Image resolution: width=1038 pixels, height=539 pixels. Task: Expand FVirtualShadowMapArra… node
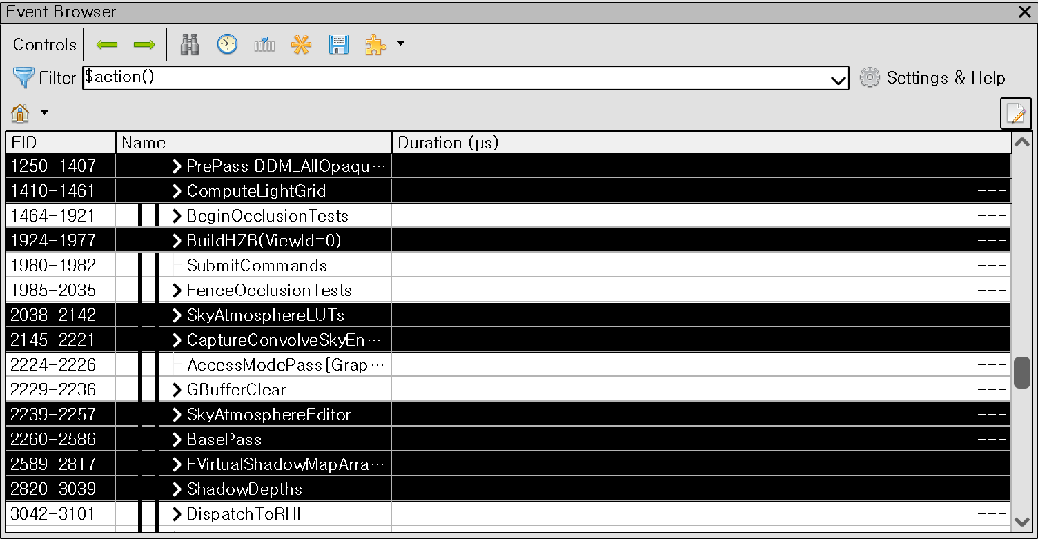coord(177,464)
